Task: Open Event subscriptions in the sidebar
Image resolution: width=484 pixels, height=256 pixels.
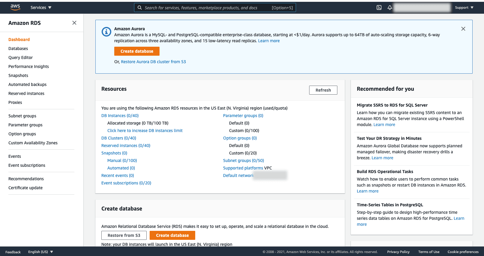Action: (x=27, y=165)
